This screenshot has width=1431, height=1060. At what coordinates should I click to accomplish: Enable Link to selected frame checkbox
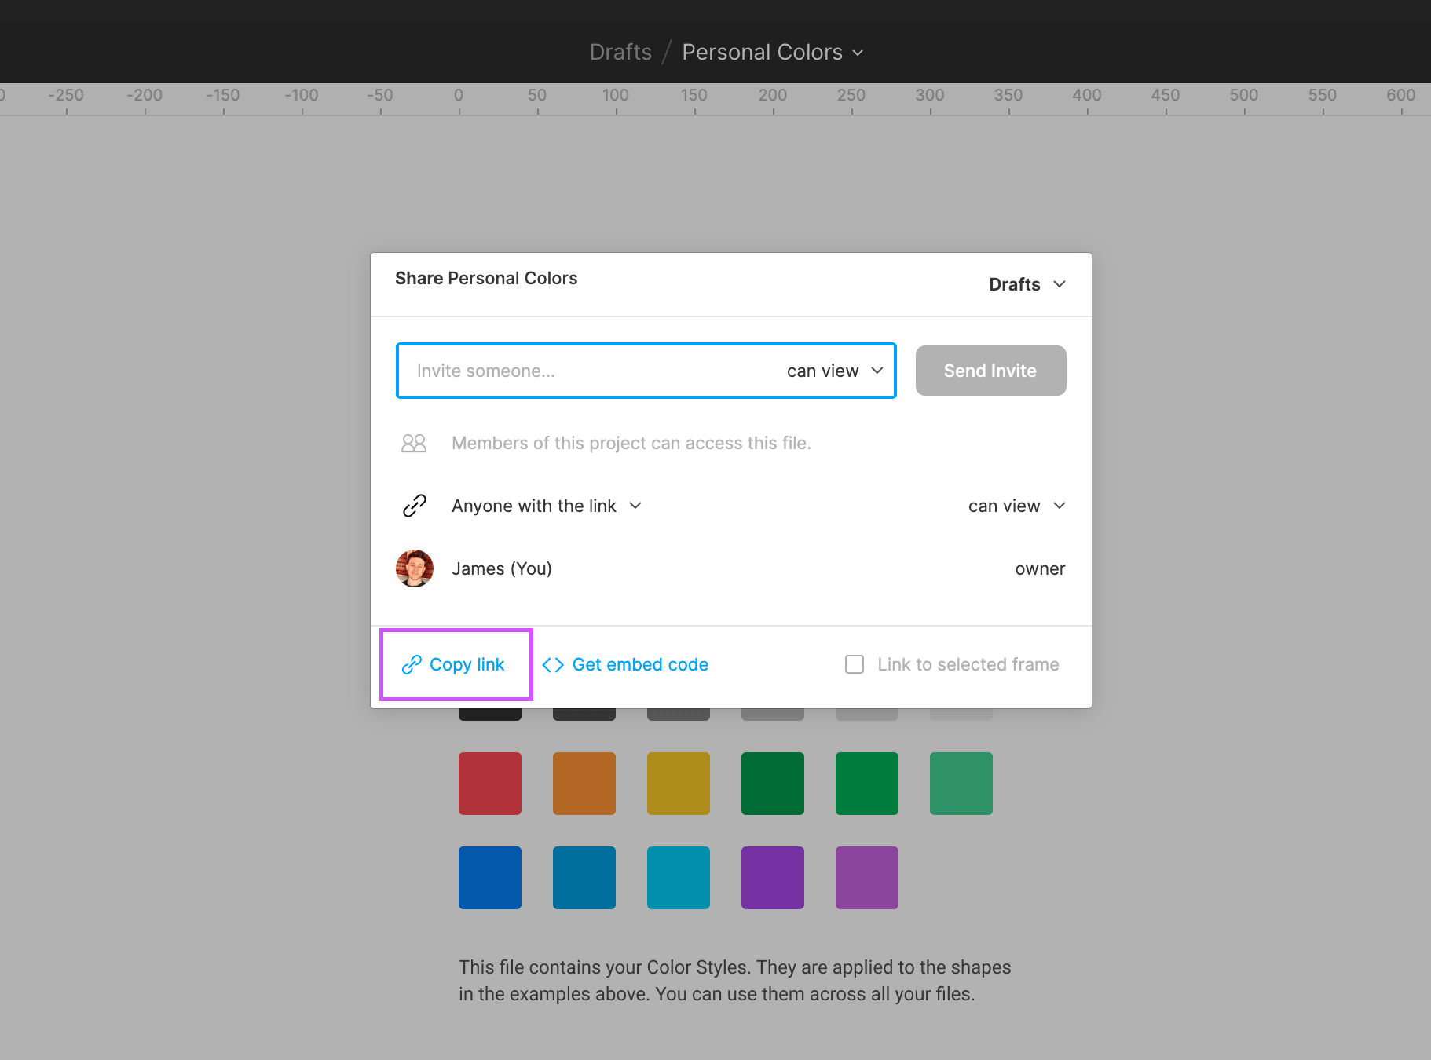tap(855, 664)
